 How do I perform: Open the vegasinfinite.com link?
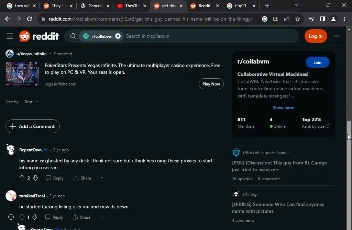click(60, 84)
